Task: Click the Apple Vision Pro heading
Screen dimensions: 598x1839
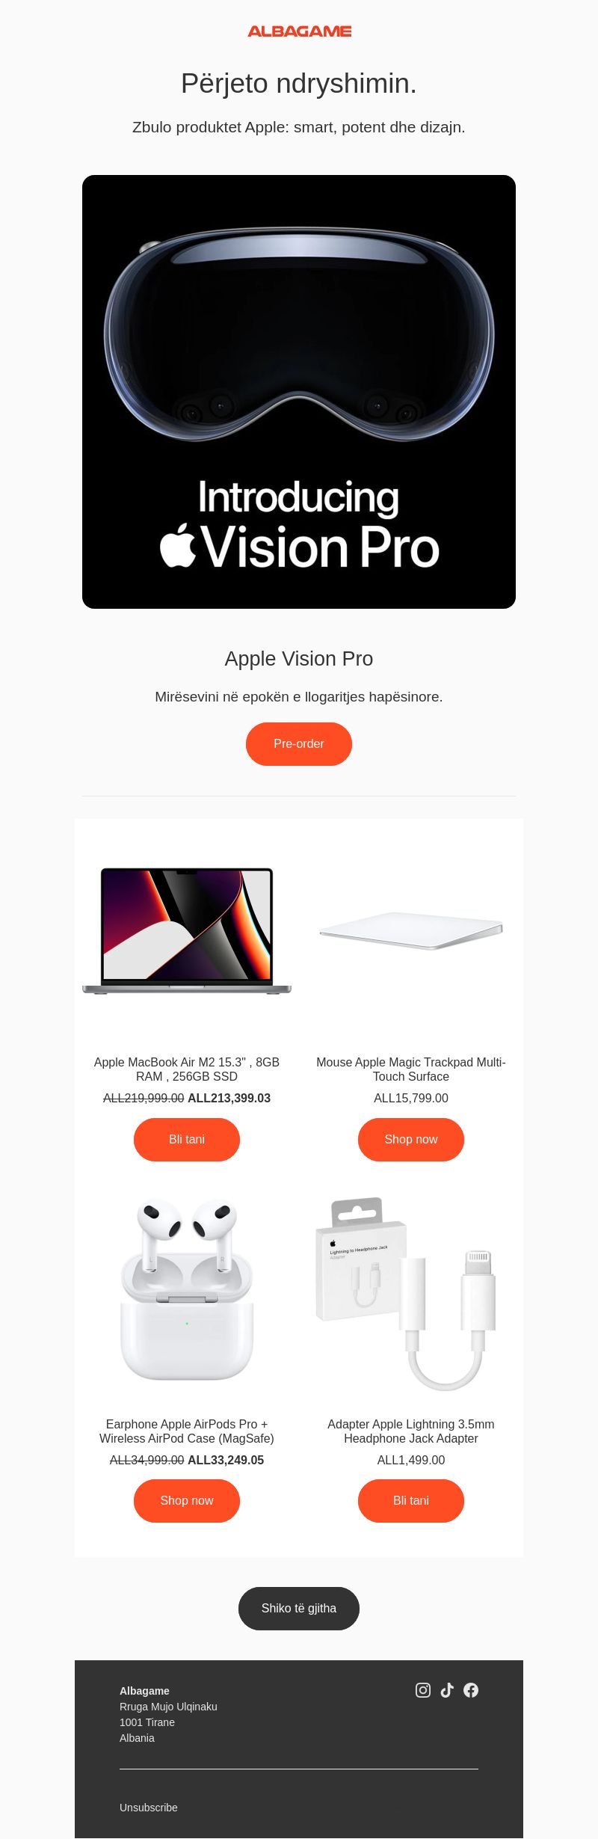Action: [299, 659]
